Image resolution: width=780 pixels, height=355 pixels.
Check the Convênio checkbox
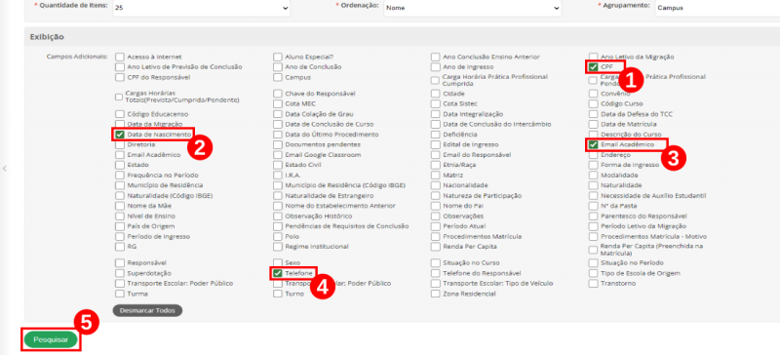(x=593, y=94)
